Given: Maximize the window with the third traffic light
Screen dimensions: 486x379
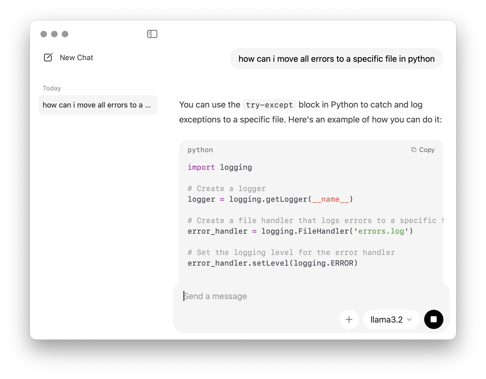Looking at the screenshot, I should pos(65,34).
